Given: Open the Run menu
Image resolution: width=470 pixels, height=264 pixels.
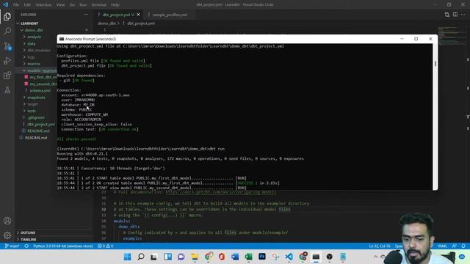Looking at the screenshot, I should 83,5.
